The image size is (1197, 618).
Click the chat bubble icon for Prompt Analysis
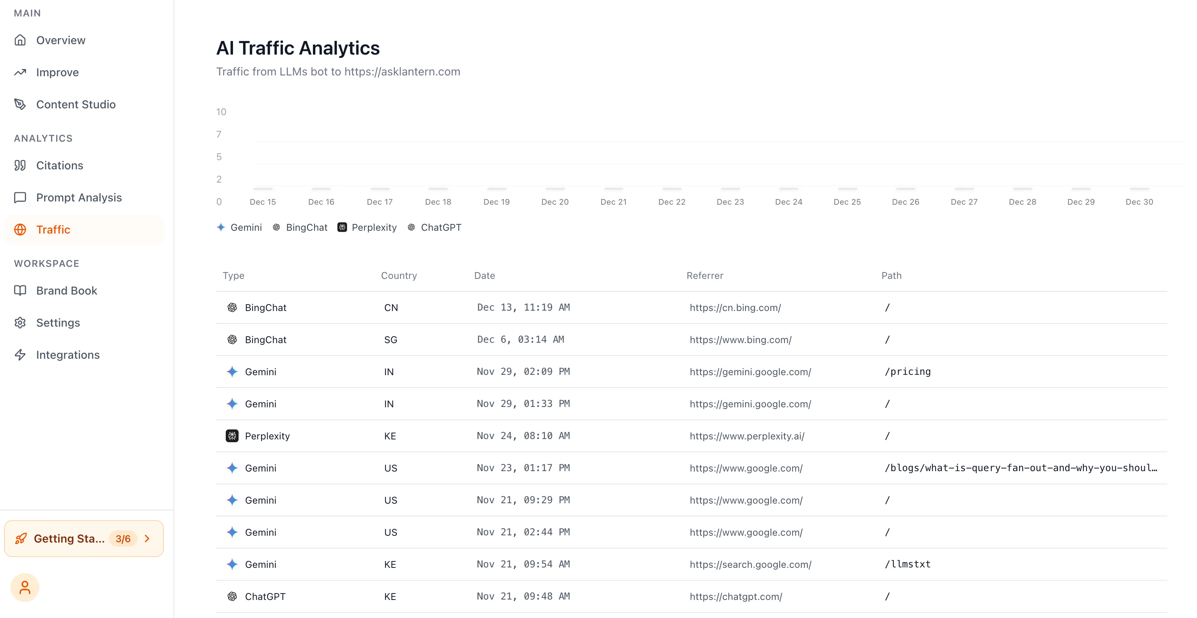point(21,197)
